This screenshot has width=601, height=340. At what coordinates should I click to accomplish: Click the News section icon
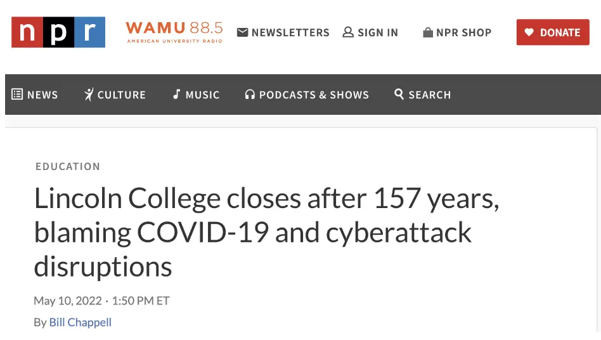coord(17,95)
